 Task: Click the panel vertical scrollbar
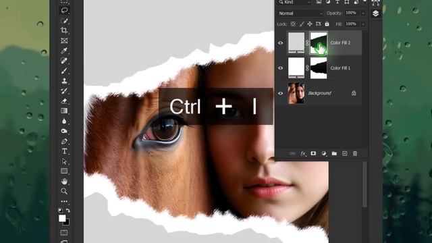click(364, 184)
